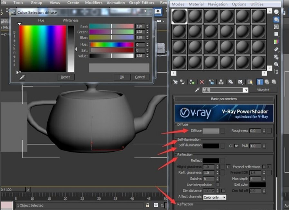Enable Fresnel reflections checkbox
The image size is (289, 210).
[264, 167]
